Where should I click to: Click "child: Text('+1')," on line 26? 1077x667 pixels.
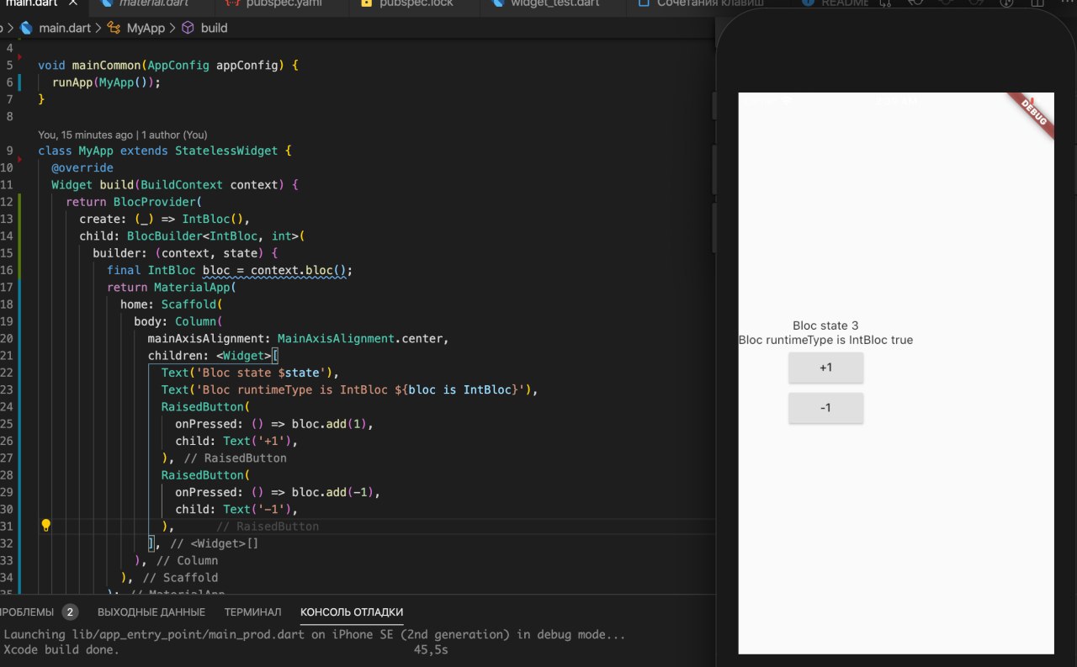click(x=237, y=440)
